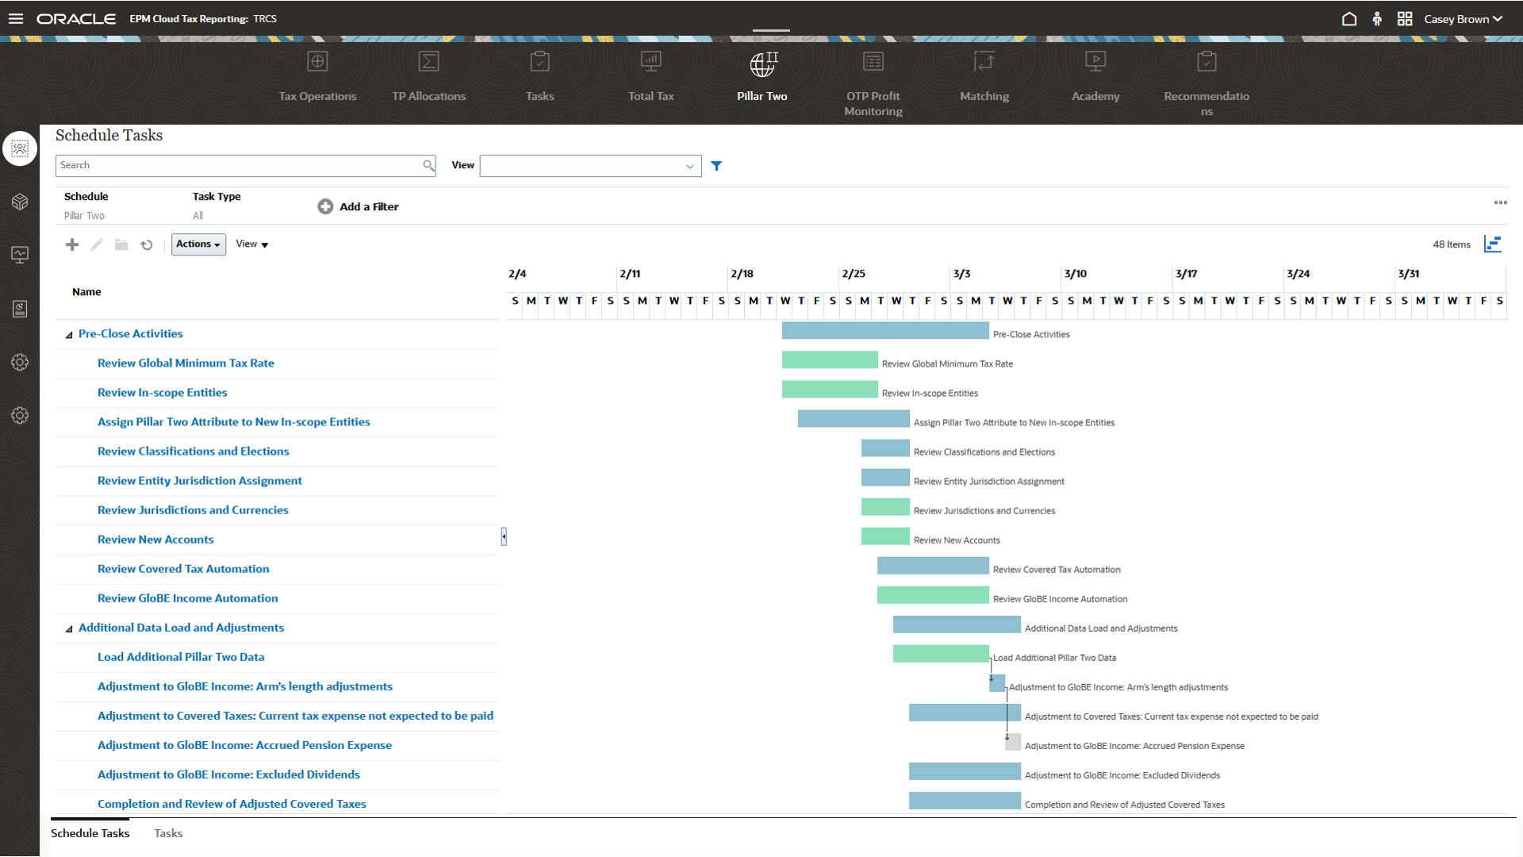Click the splitter collapse handle
Screen dimensions: 1523x857
(x=504, y=537)
